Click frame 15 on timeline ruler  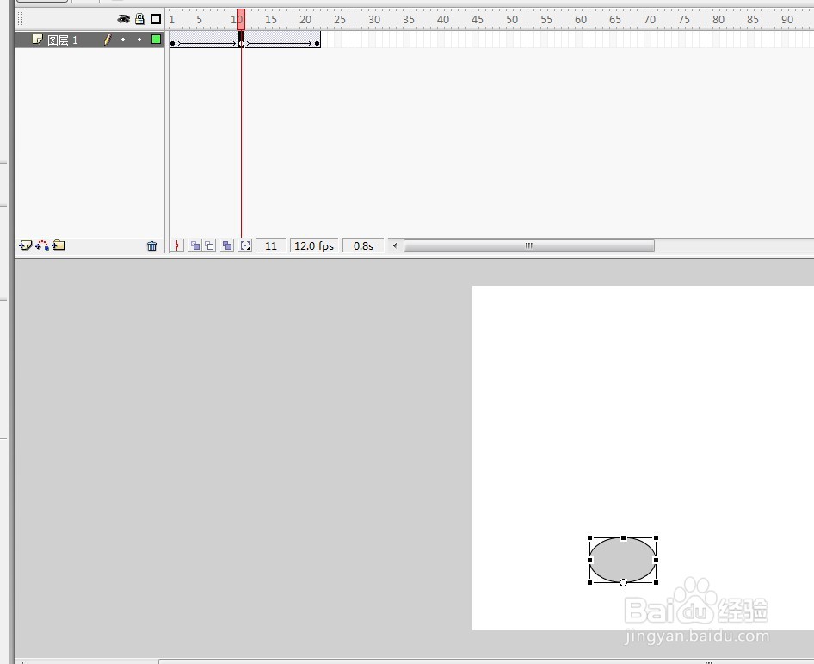click(271, 20)
